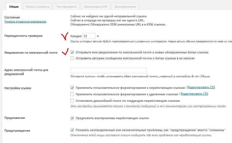Open the Дополнительно tab
The width and height of the screenshot is (232, 143).
coord(125,6)
